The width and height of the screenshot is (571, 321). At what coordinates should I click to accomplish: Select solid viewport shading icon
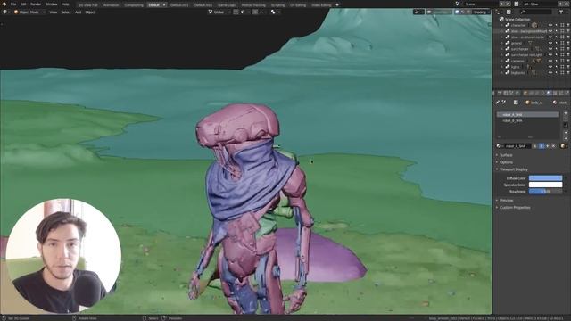[x=458, y=12]
